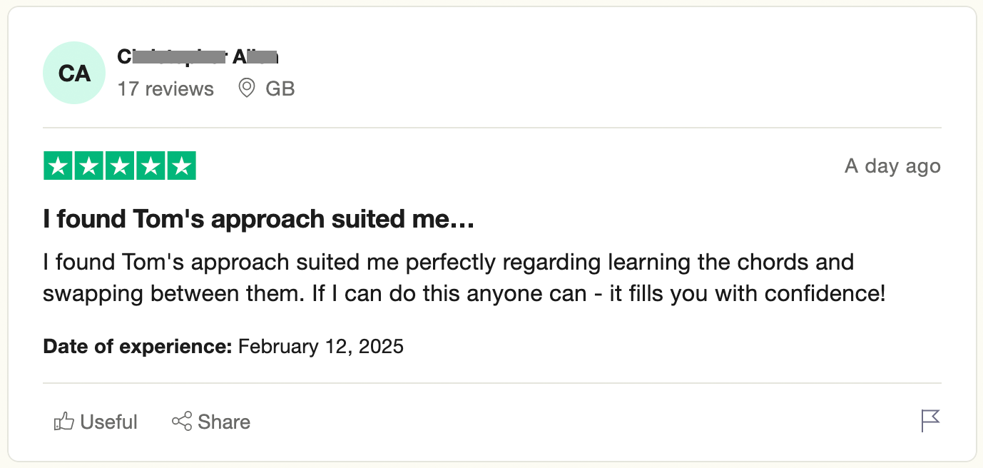Mark review as helpful via "Useful" label
This screenshot has width=983, height=468.
point(108,422)
